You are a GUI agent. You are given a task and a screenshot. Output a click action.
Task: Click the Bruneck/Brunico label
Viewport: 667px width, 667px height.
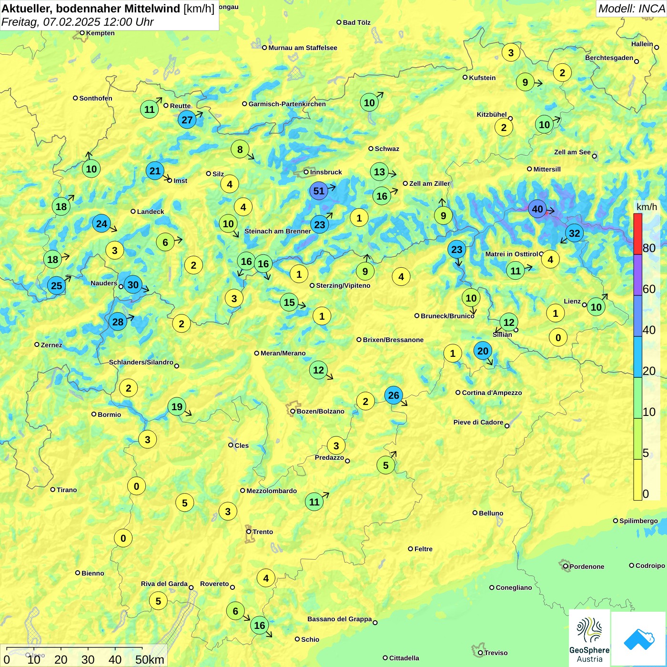pyautogui.click(x=447, y=316)
